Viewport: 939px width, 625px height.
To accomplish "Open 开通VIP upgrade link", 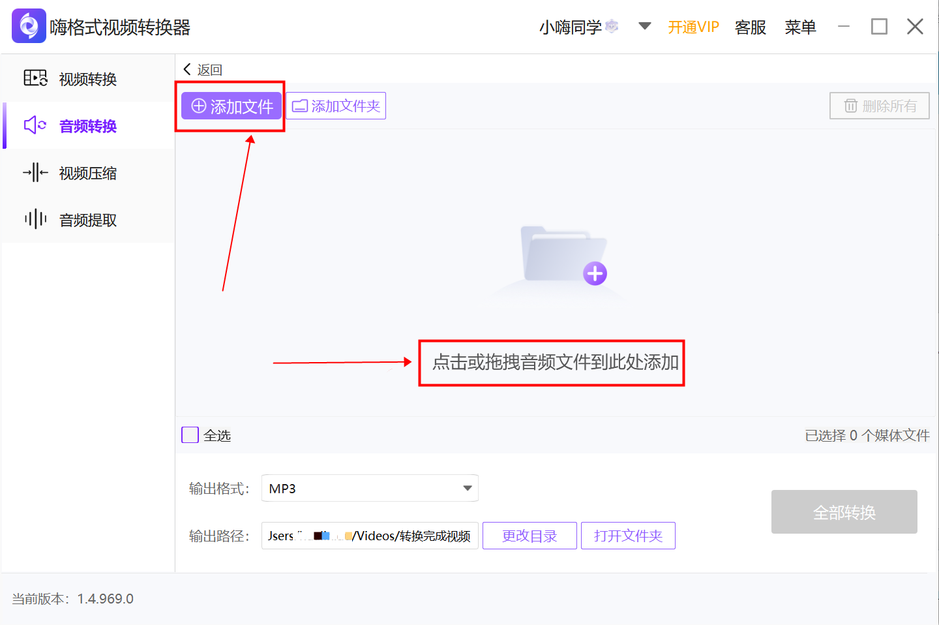I will click(693, 27).
